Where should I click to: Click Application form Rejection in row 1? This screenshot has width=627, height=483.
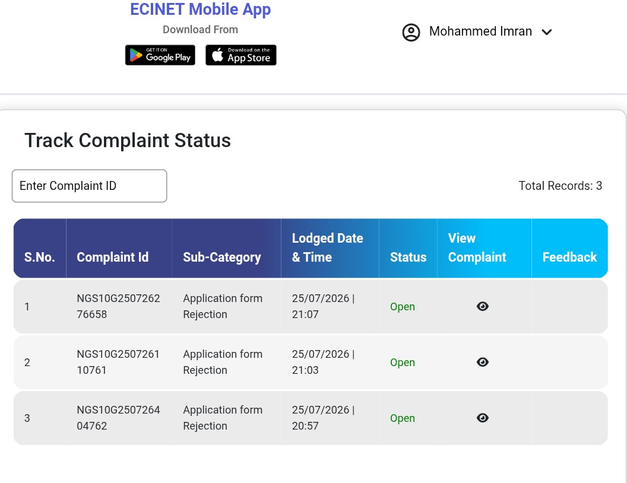coord(223,306)
